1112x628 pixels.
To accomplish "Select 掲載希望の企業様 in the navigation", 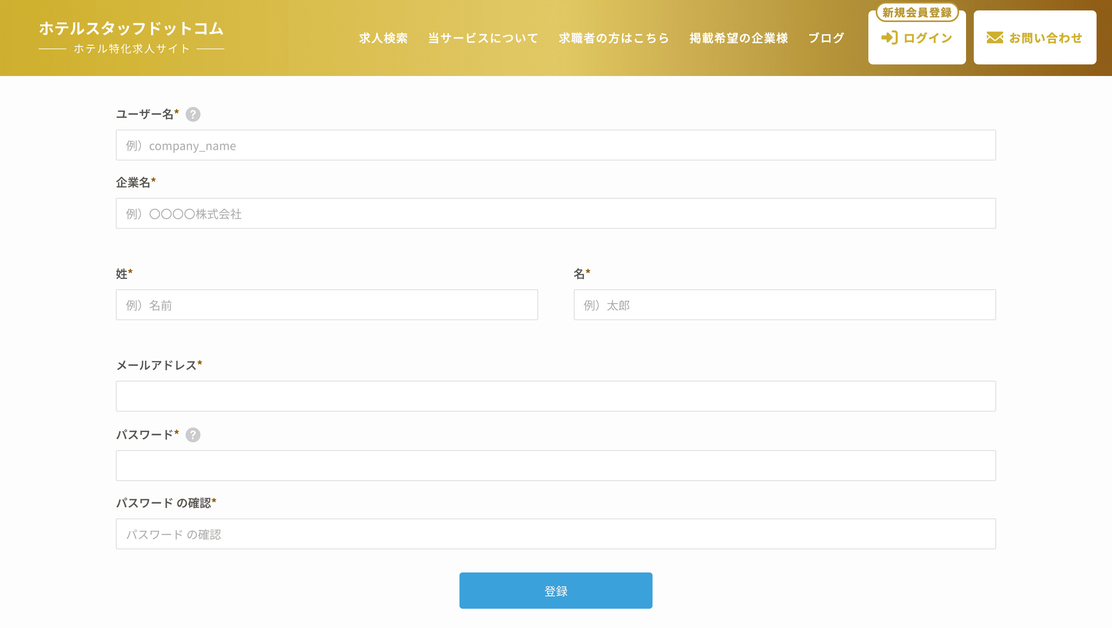I will tap(739, 38).
